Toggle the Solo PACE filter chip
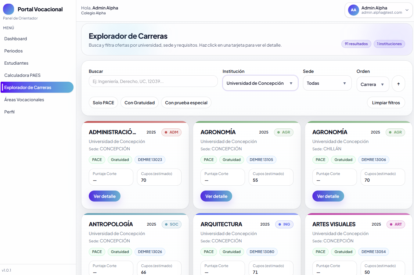414x275 pixels. pos(103,102)
